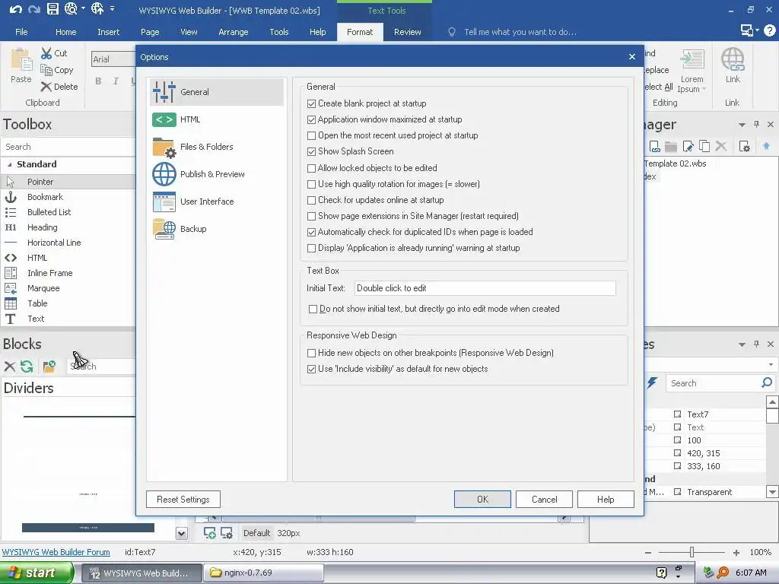Screen dimensions: 779x584
Task: Click the Delete icon in Clipboard group
Action: point(46,87)
